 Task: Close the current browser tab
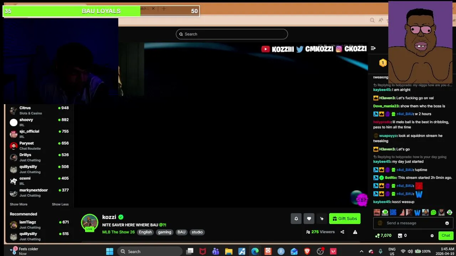(153, 9)
